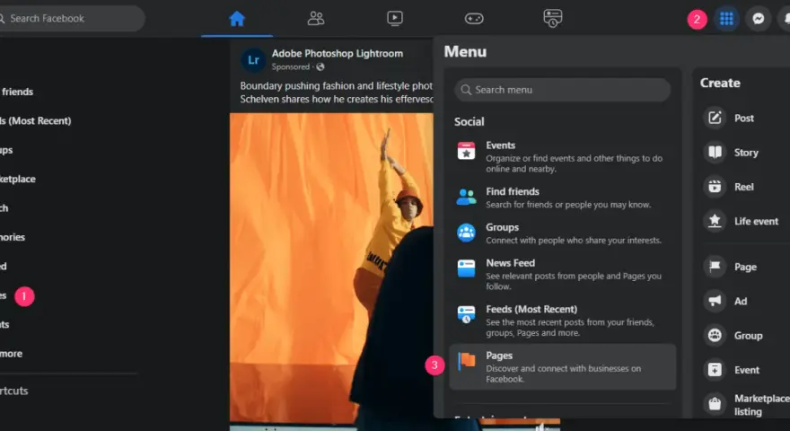Image resolution: width=790 pixels, height=431 pixels.
Task: Open Groups from the menu list
Action: click(x=562, y=233)
